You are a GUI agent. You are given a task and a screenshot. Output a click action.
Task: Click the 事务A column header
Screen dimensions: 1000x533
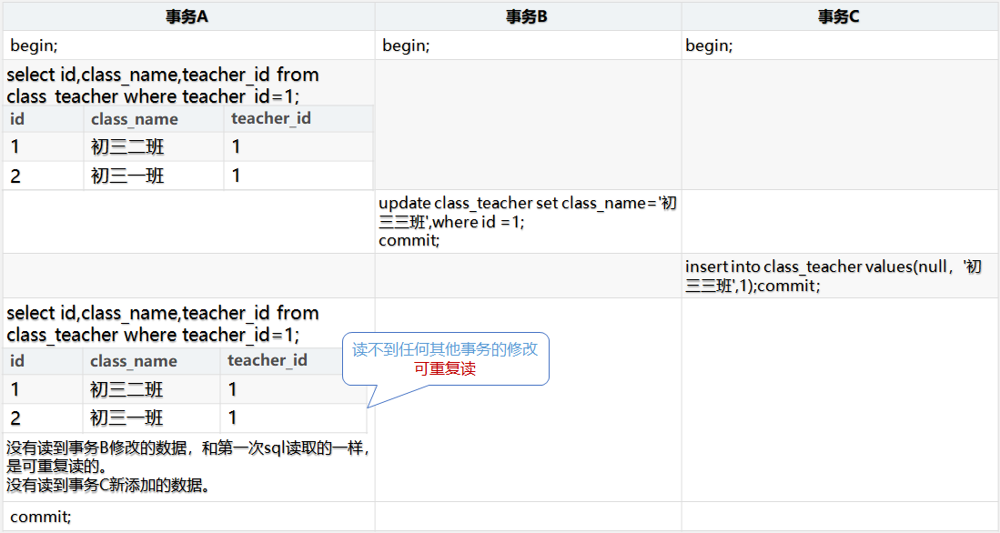[187, 16]
